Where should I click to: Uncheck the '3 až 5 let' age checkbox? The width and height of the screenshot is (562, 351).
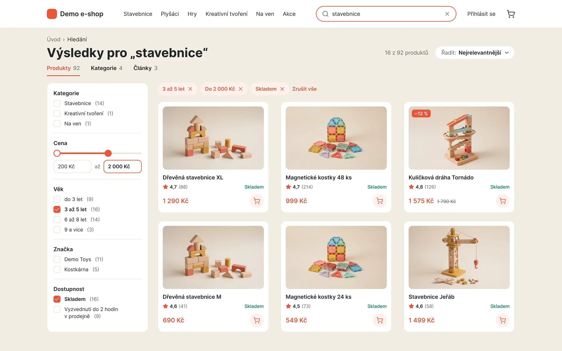pos(57,209)
